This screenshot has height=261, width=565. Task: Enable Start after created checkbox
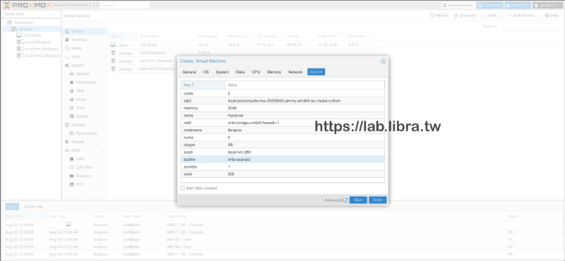click(x=183, y=188)
